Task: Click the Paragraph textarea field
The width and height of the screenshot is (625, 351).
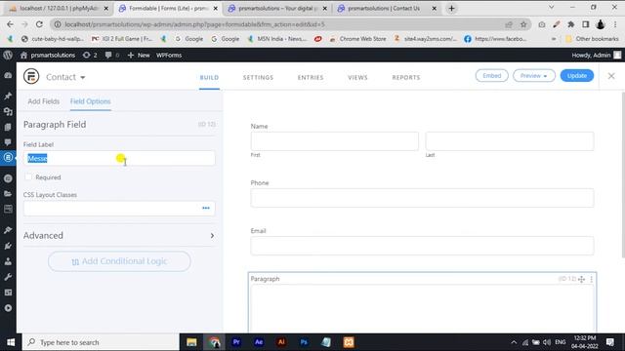Action: point(422,308)
